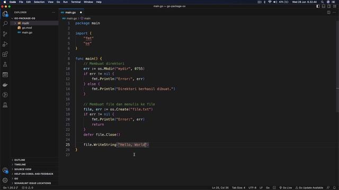Open the Window menu
339x190 pixels.
(x=88, y=2)
